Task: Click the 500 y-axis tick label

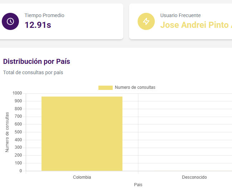Action: coord(18,132)
